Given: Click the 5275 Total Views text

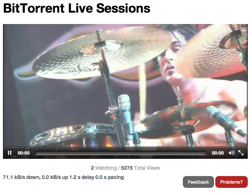Looking at the screenshot, I should click(140, 168).
